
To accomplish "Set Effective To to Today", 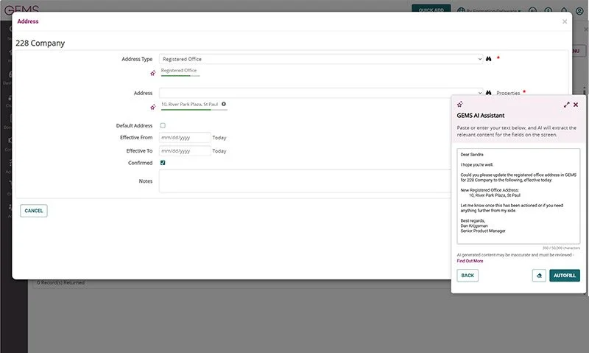I will pos(219,151).
